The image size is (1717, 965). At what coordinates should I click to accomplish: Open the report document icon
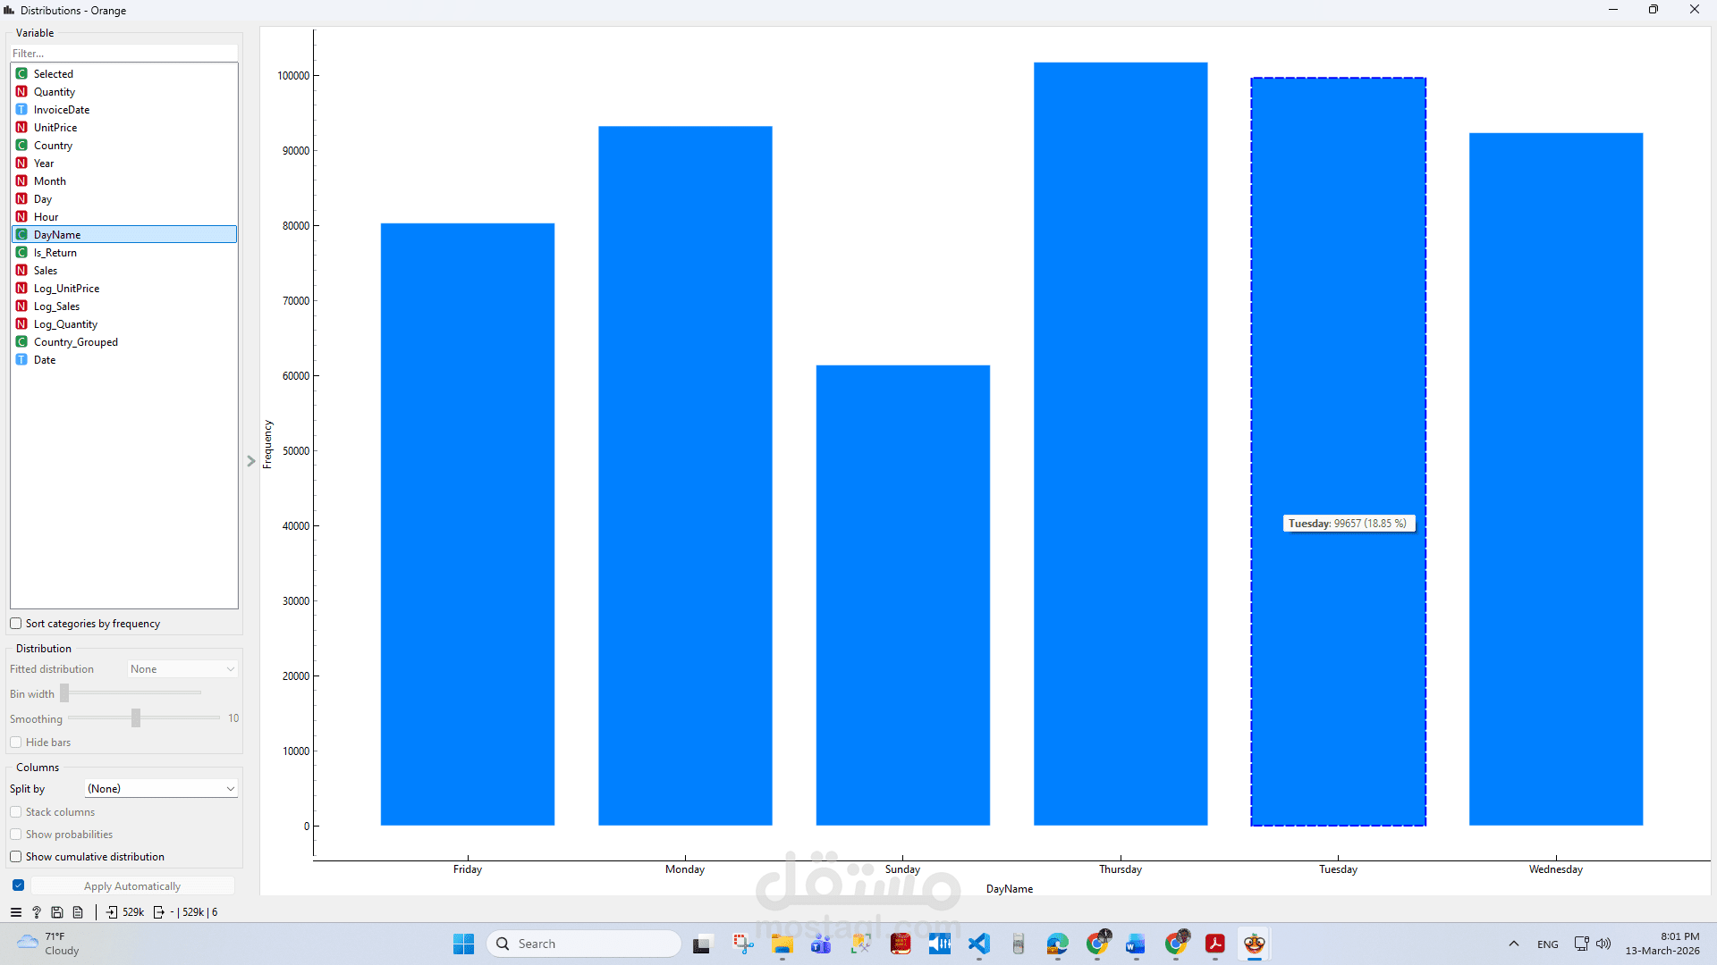[78, 912]
